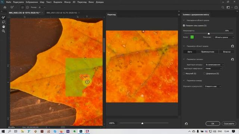Open the workspace layout switcher icon
Viewport: 239px width, 134px height.
click(228, 7)
